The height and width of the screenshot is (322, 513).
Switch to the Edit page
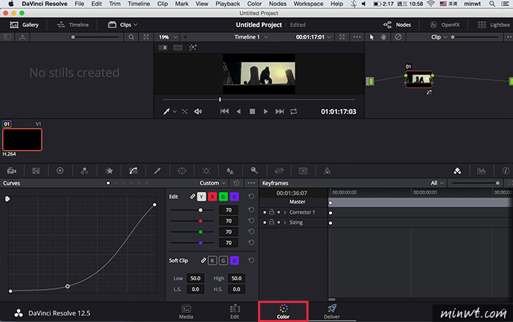click(x=235, y=312)
